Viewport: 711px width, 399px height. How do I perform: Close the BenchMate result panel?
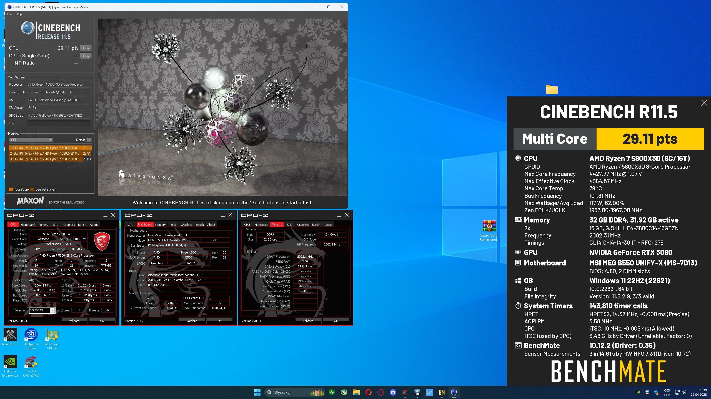coord(704,103)
